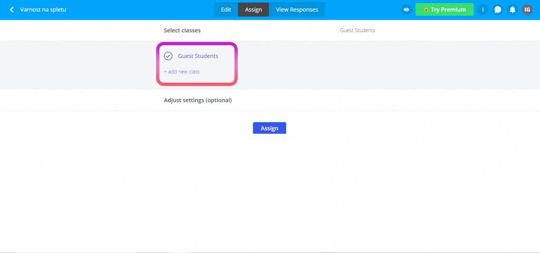Open the three-dot more options menu

click(483, 9)
